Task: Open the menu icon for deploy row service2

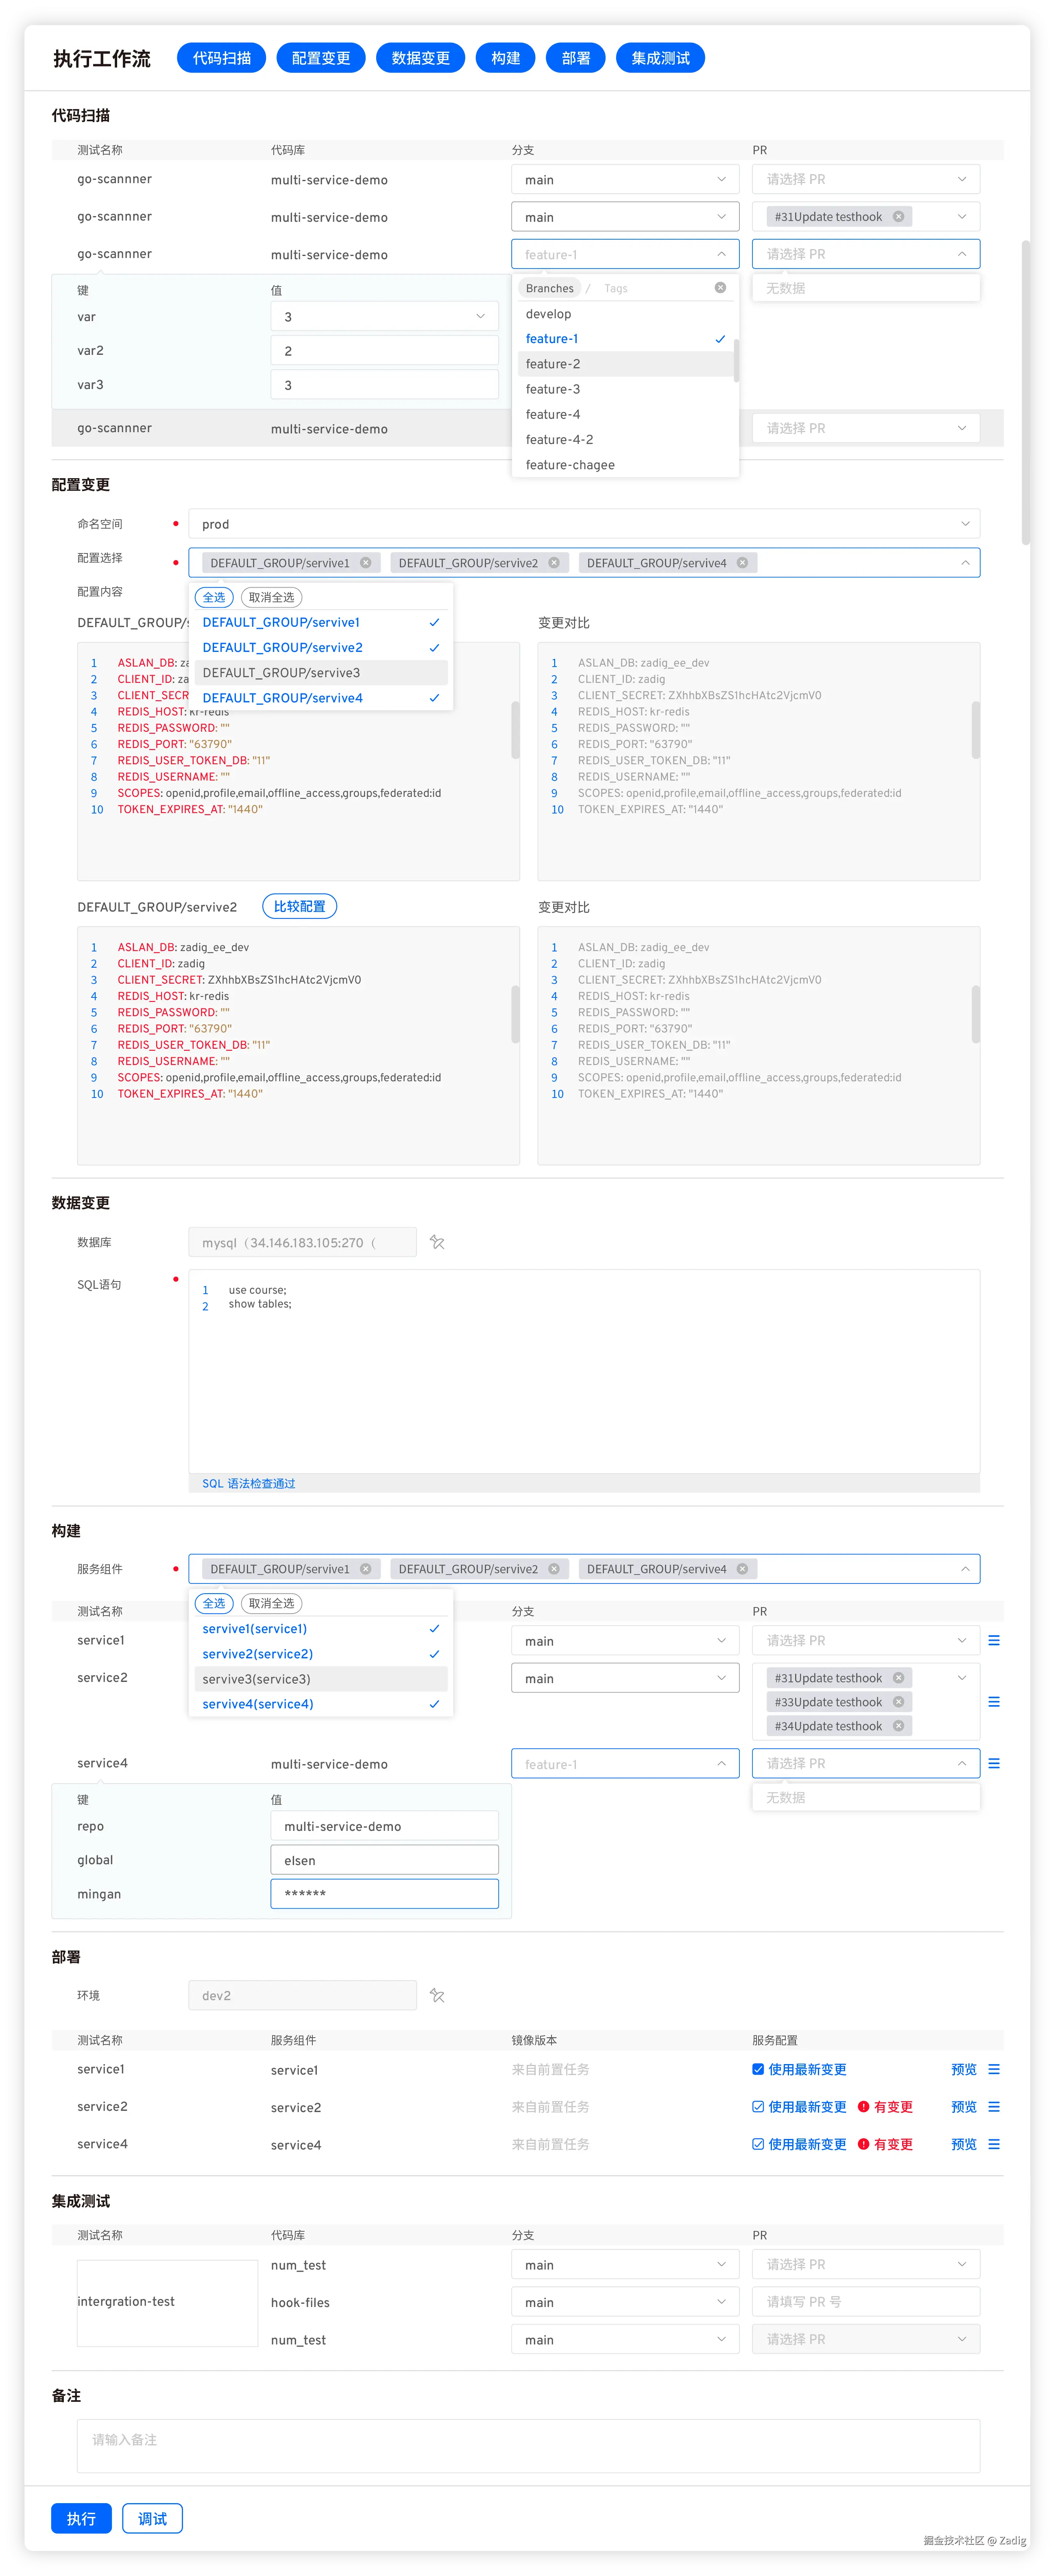Action: tap(994, 2107)
